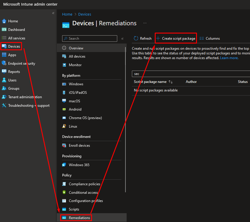Click the Endpoint security shield icon
The image size is (250, 222).
[4, 63]
